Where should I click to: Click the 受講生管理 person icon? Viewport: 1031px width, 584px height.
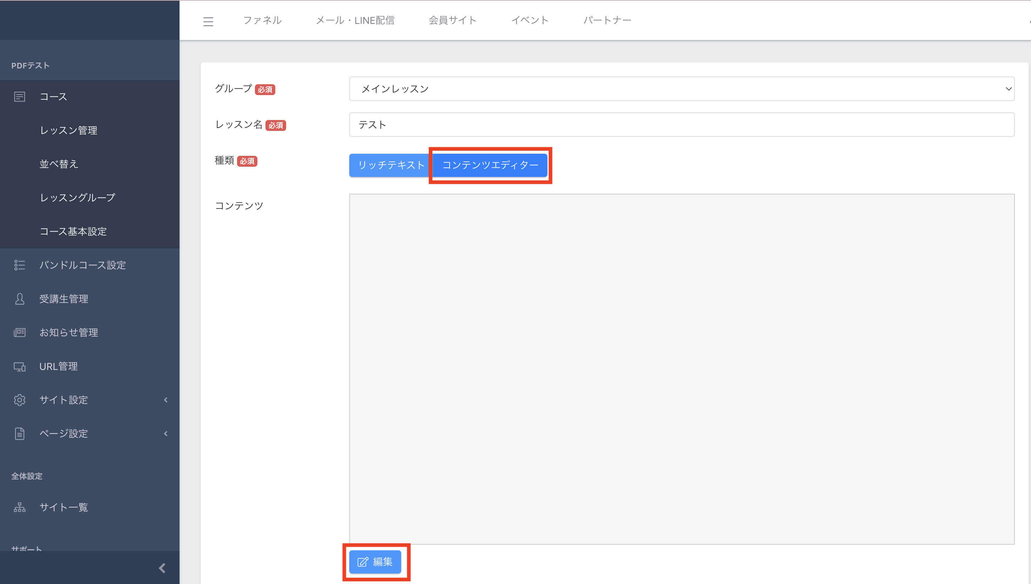click(19, 299)
